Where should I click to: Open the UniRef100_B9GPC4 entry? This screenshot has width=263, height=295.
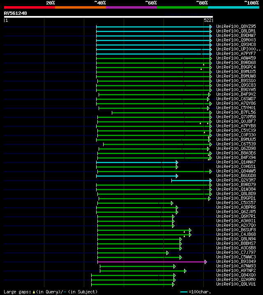coord(236,67)
